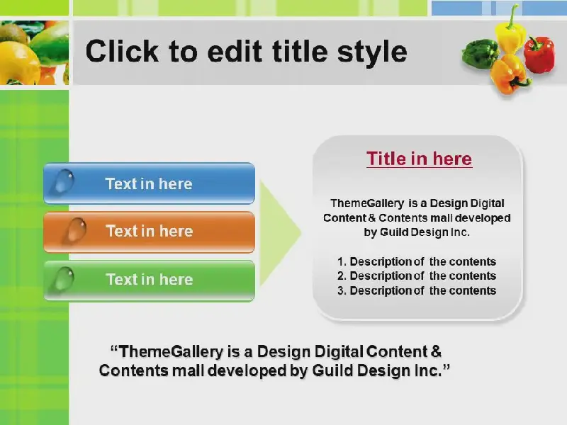Select "3. Description of the contents" line
This screenshot has width=567, height=425.
pyautogui.click(x=417, y=290)
